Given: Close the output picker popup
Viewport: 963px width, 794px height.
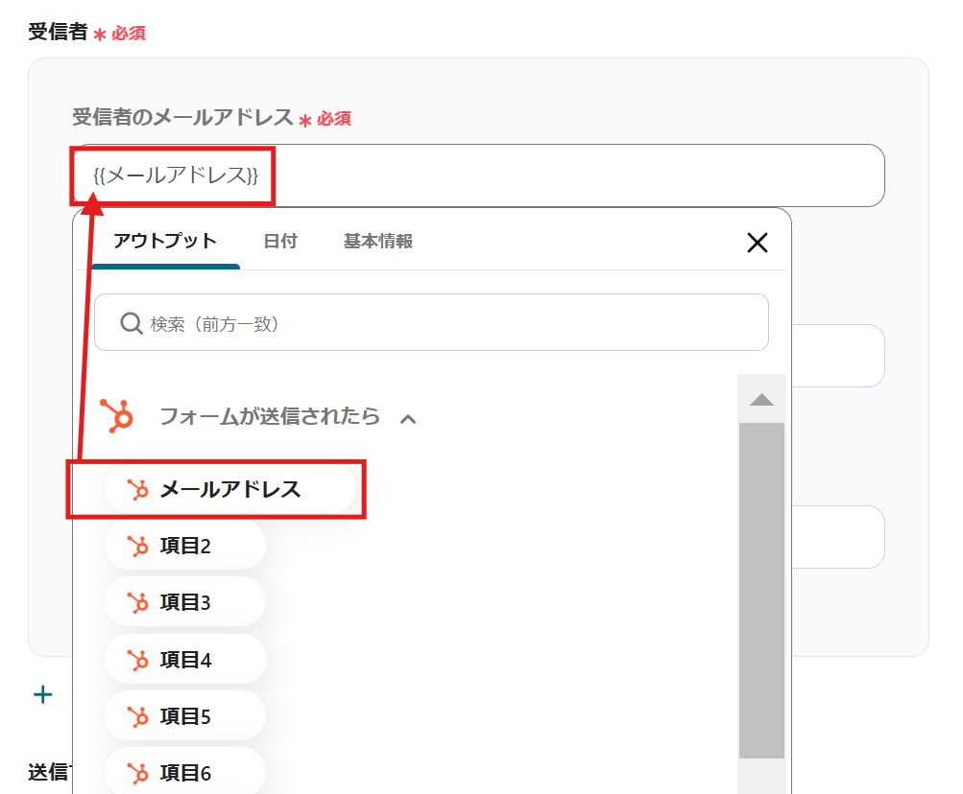Looking at the screenshot, I should click(x=758, y=243).
